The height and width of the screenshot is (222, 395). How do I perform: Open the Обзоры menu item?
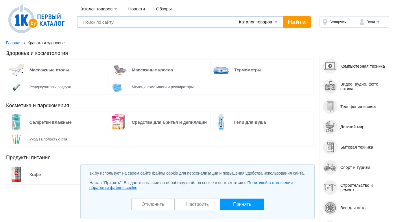[164, 9]
